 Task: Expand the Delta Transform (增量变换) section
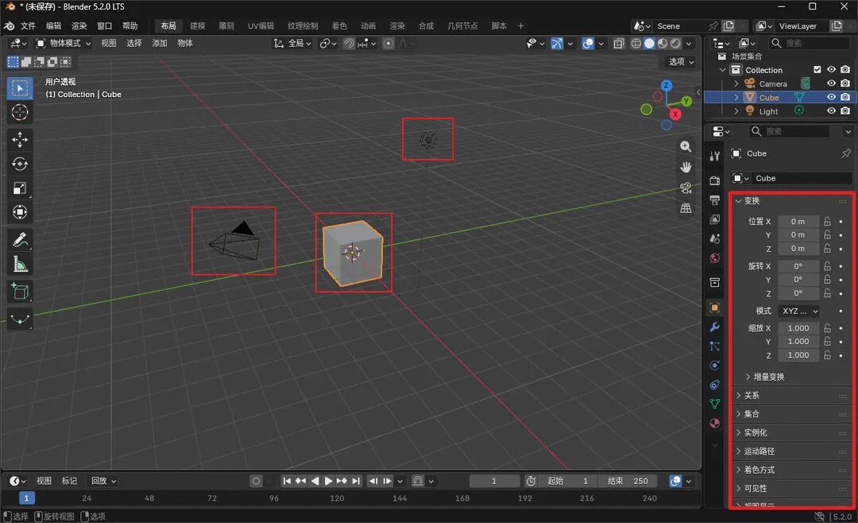[765, 377]
